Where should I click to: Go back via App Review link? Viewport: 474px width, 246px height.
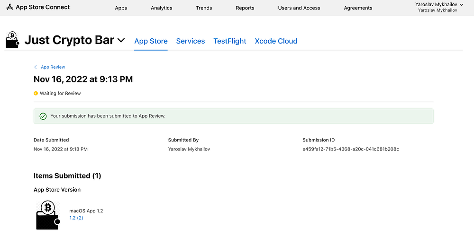pos(53,67)
